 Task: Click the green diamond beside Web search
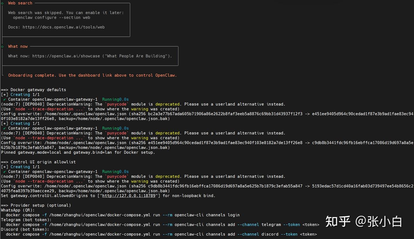click(2, 3)
